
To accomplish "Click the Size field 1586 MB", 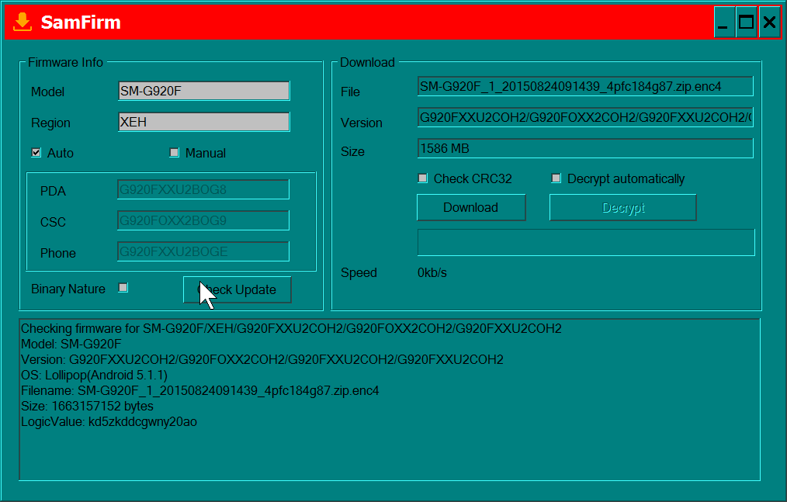I will (585, 149).
